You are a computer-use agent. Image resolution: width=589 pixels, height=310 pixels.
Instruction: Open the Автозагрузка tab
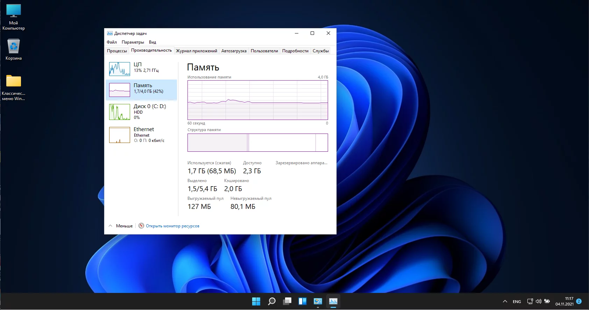tap(234, 51)
